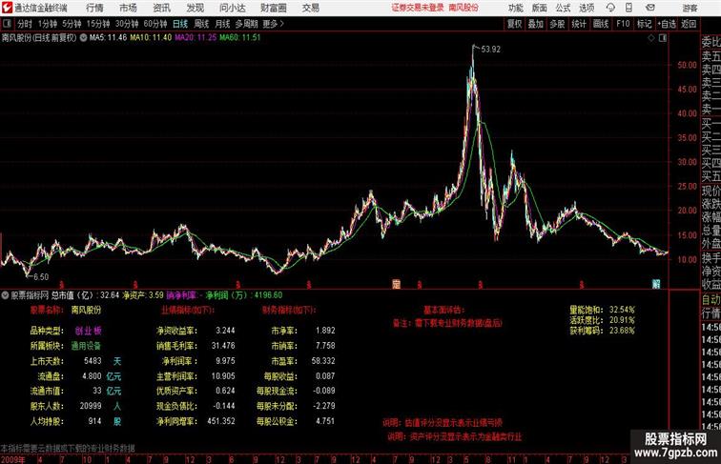Switch to 1分钟 chart period
This screenshot has height=464, width=721.
click(x=48, y=24)
